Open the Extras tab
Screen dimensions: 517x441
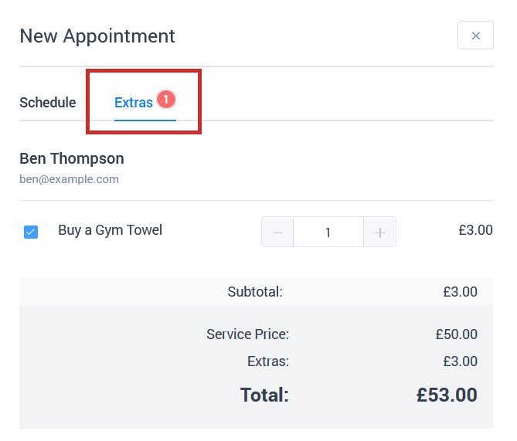(134, 103)
